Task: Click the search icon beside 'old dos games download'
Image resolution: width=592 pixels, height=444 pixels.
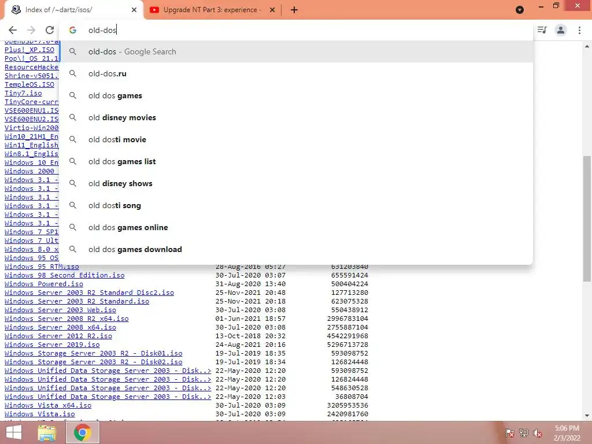Action: click(x=73, y=249)
